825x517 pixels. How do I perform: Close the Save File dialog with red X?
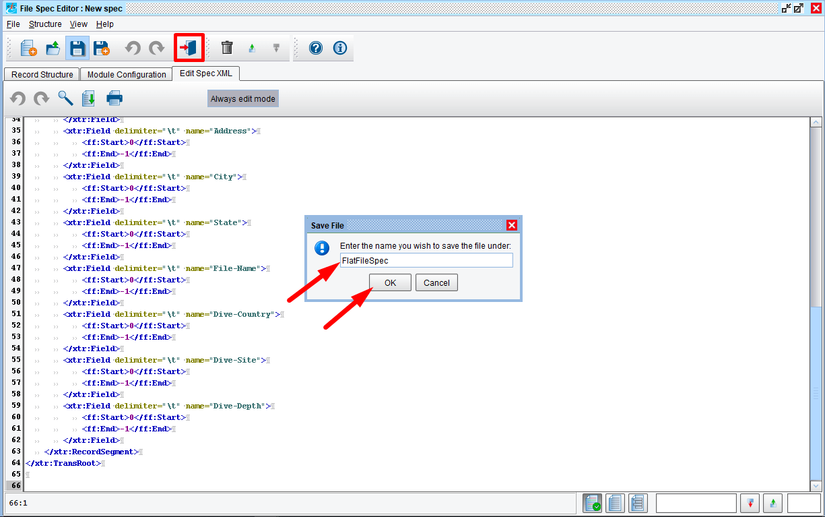pyautogui.click(x=512, y=225)
